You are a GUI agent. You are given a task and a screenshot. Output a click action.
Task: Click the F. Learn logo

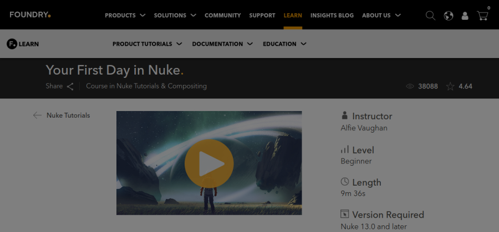pyautogui.click(x=23, y=44)
